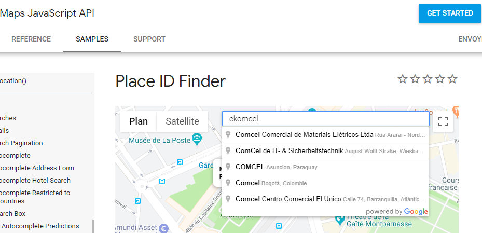Rate page with fourth star

tap(440, 79)
